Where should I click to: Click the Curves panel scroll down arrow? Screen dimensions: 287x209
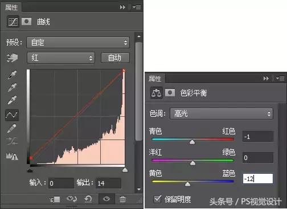139,189
